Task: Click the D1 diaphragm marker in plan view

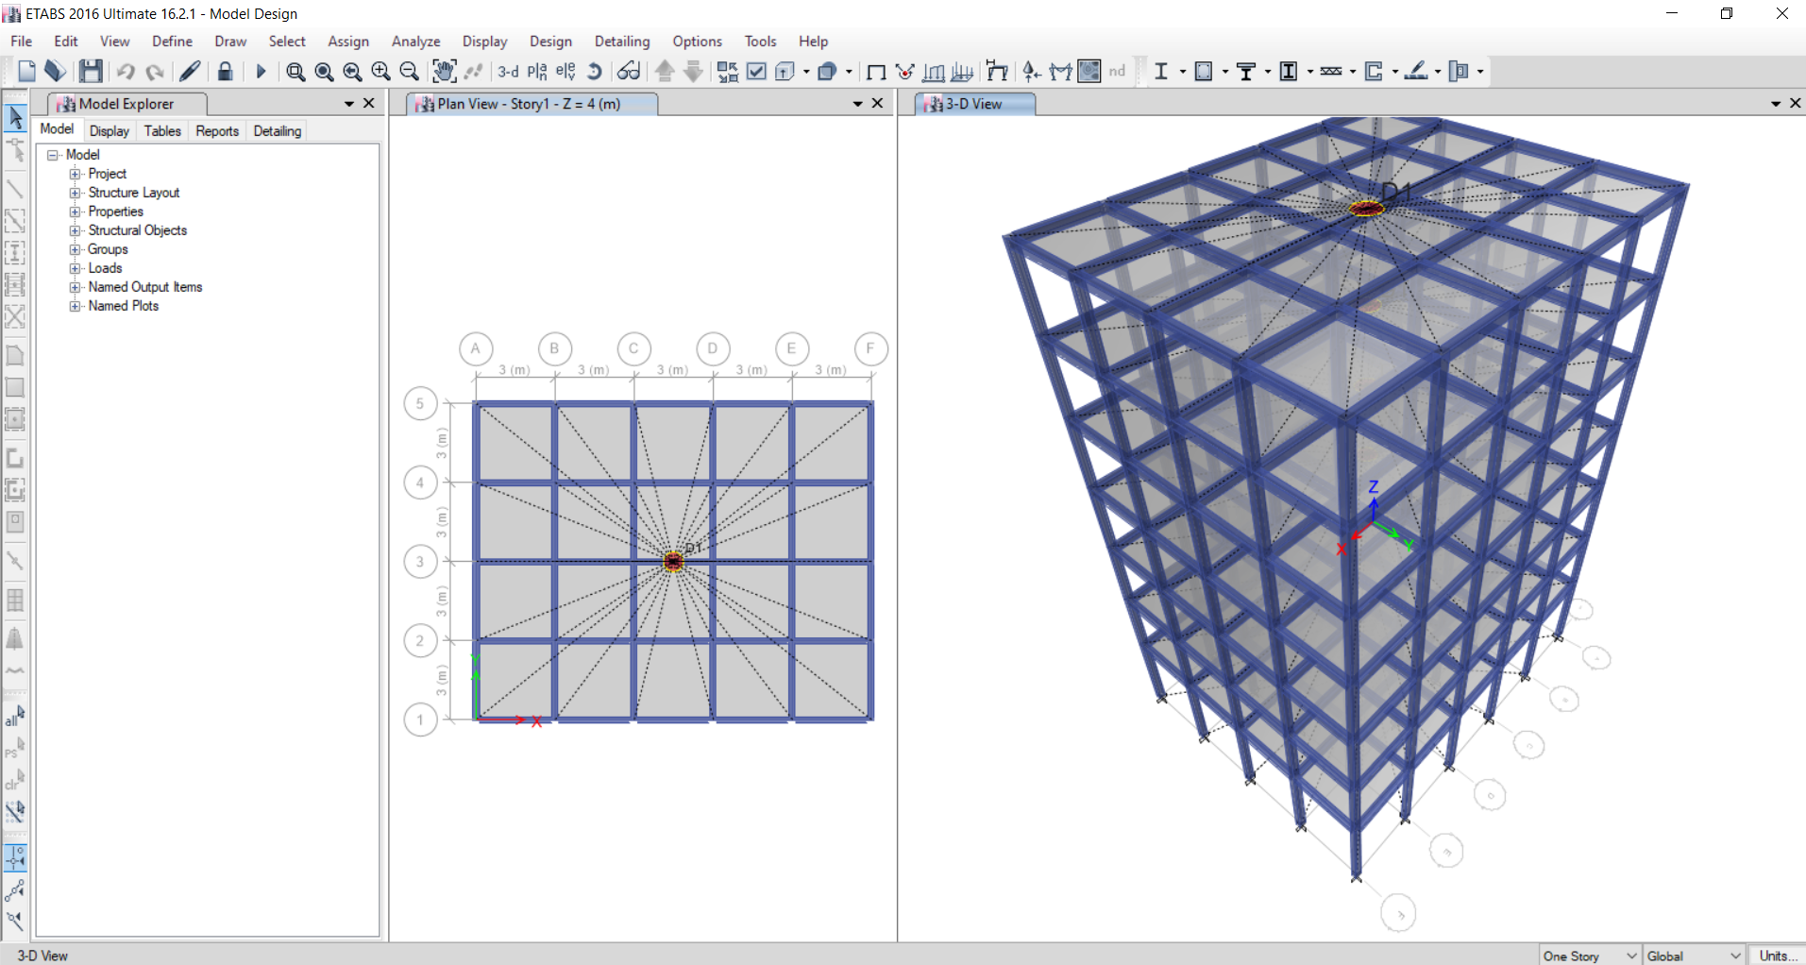Action: (x=672, y=561)
